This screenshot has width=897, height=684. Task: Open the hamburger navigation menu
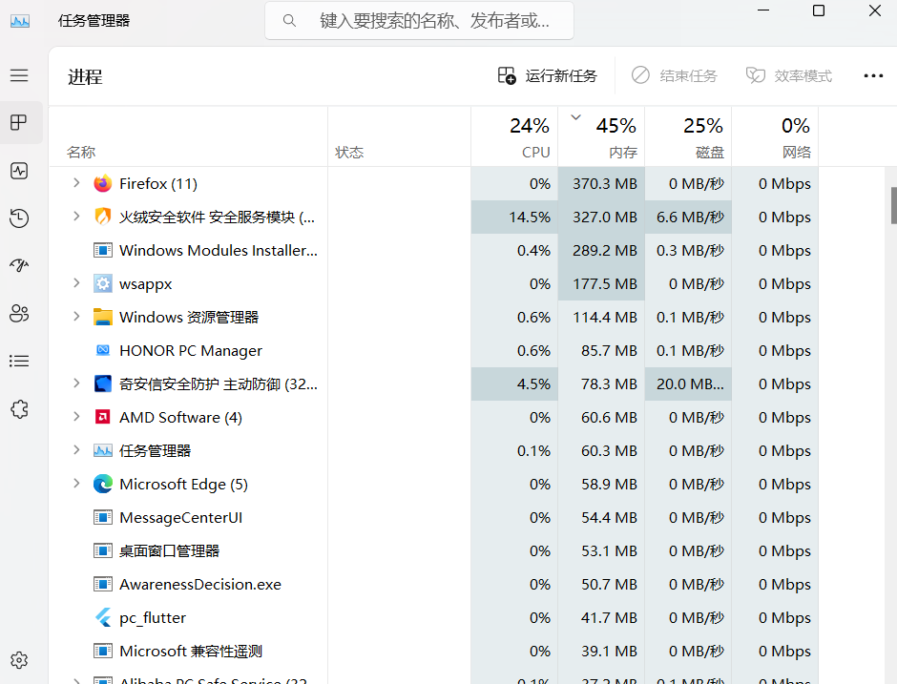[19, 75]
